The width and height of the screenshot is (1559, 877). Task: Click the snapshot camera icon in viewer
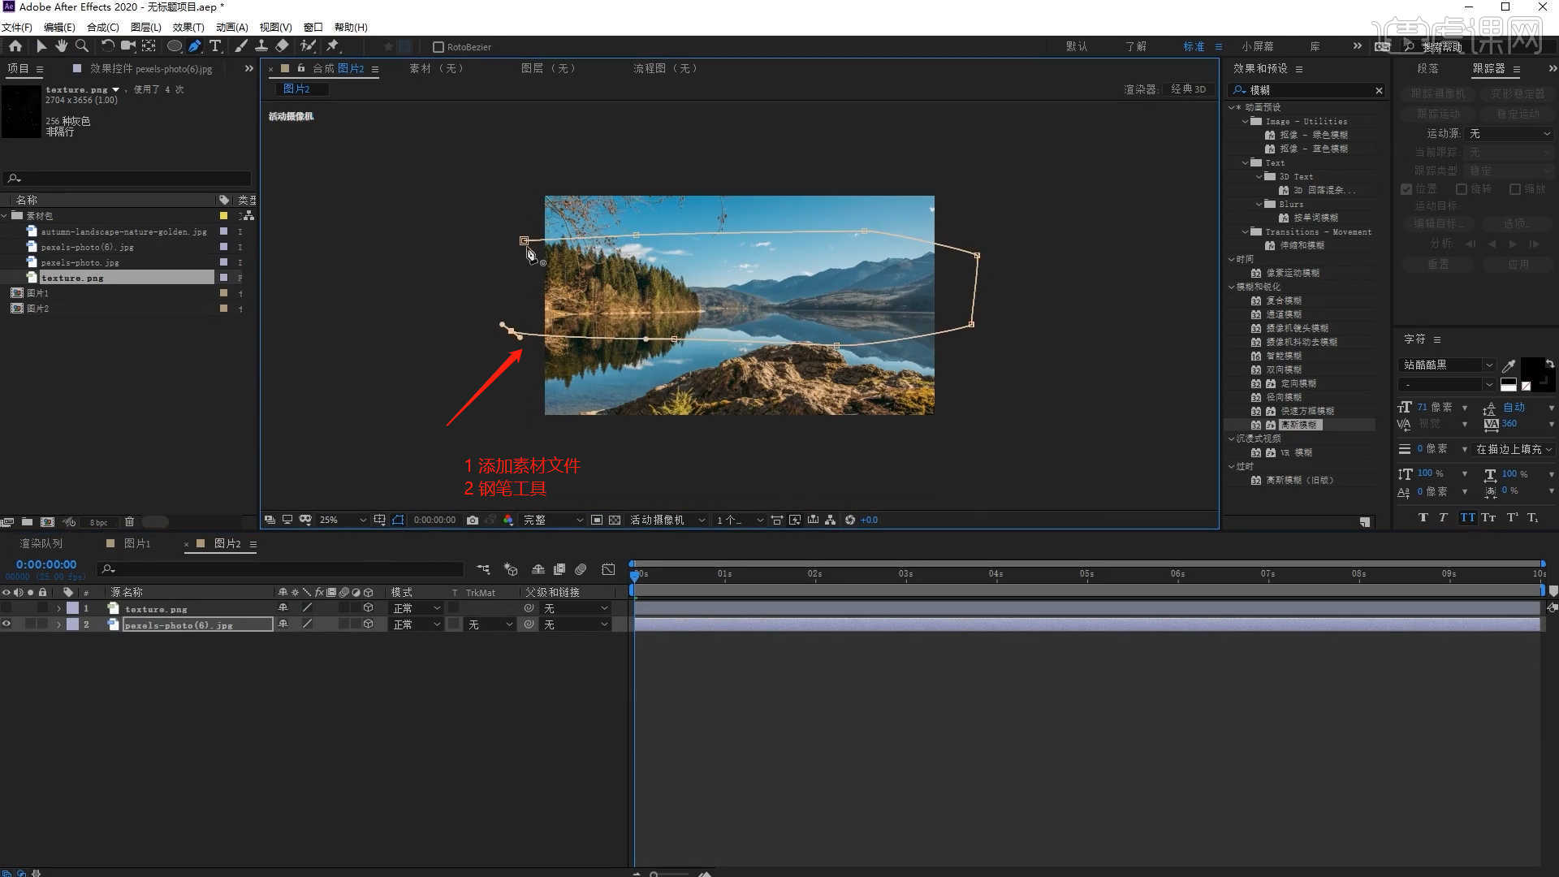(473, 520)
